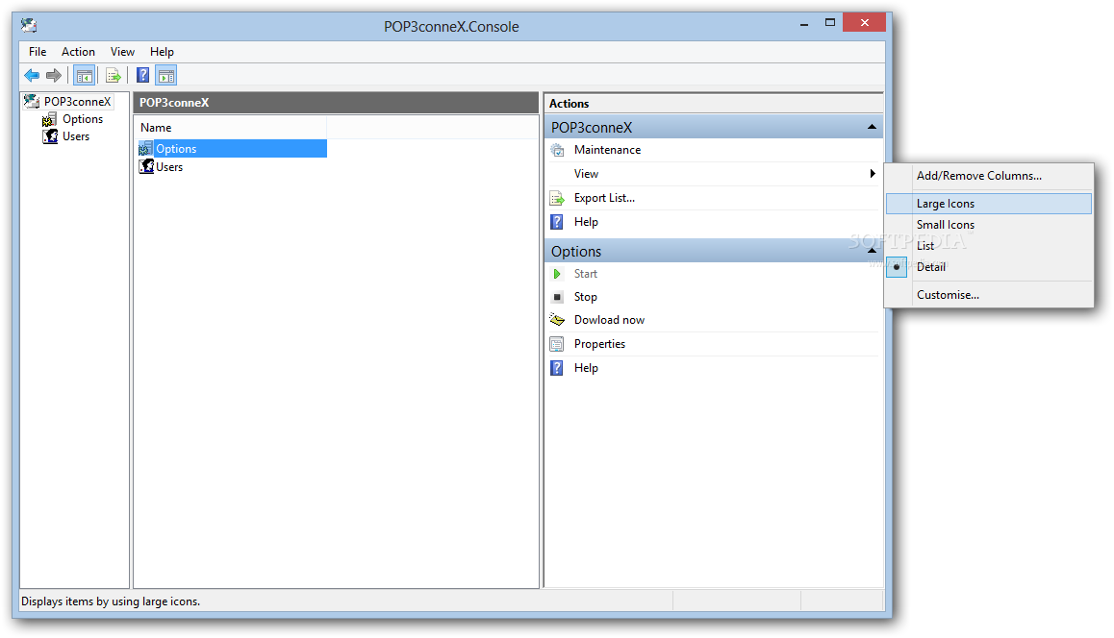Click the Actions pane header
The height and width of the screenshot is (638, 1114).
(x=713, y=104)
